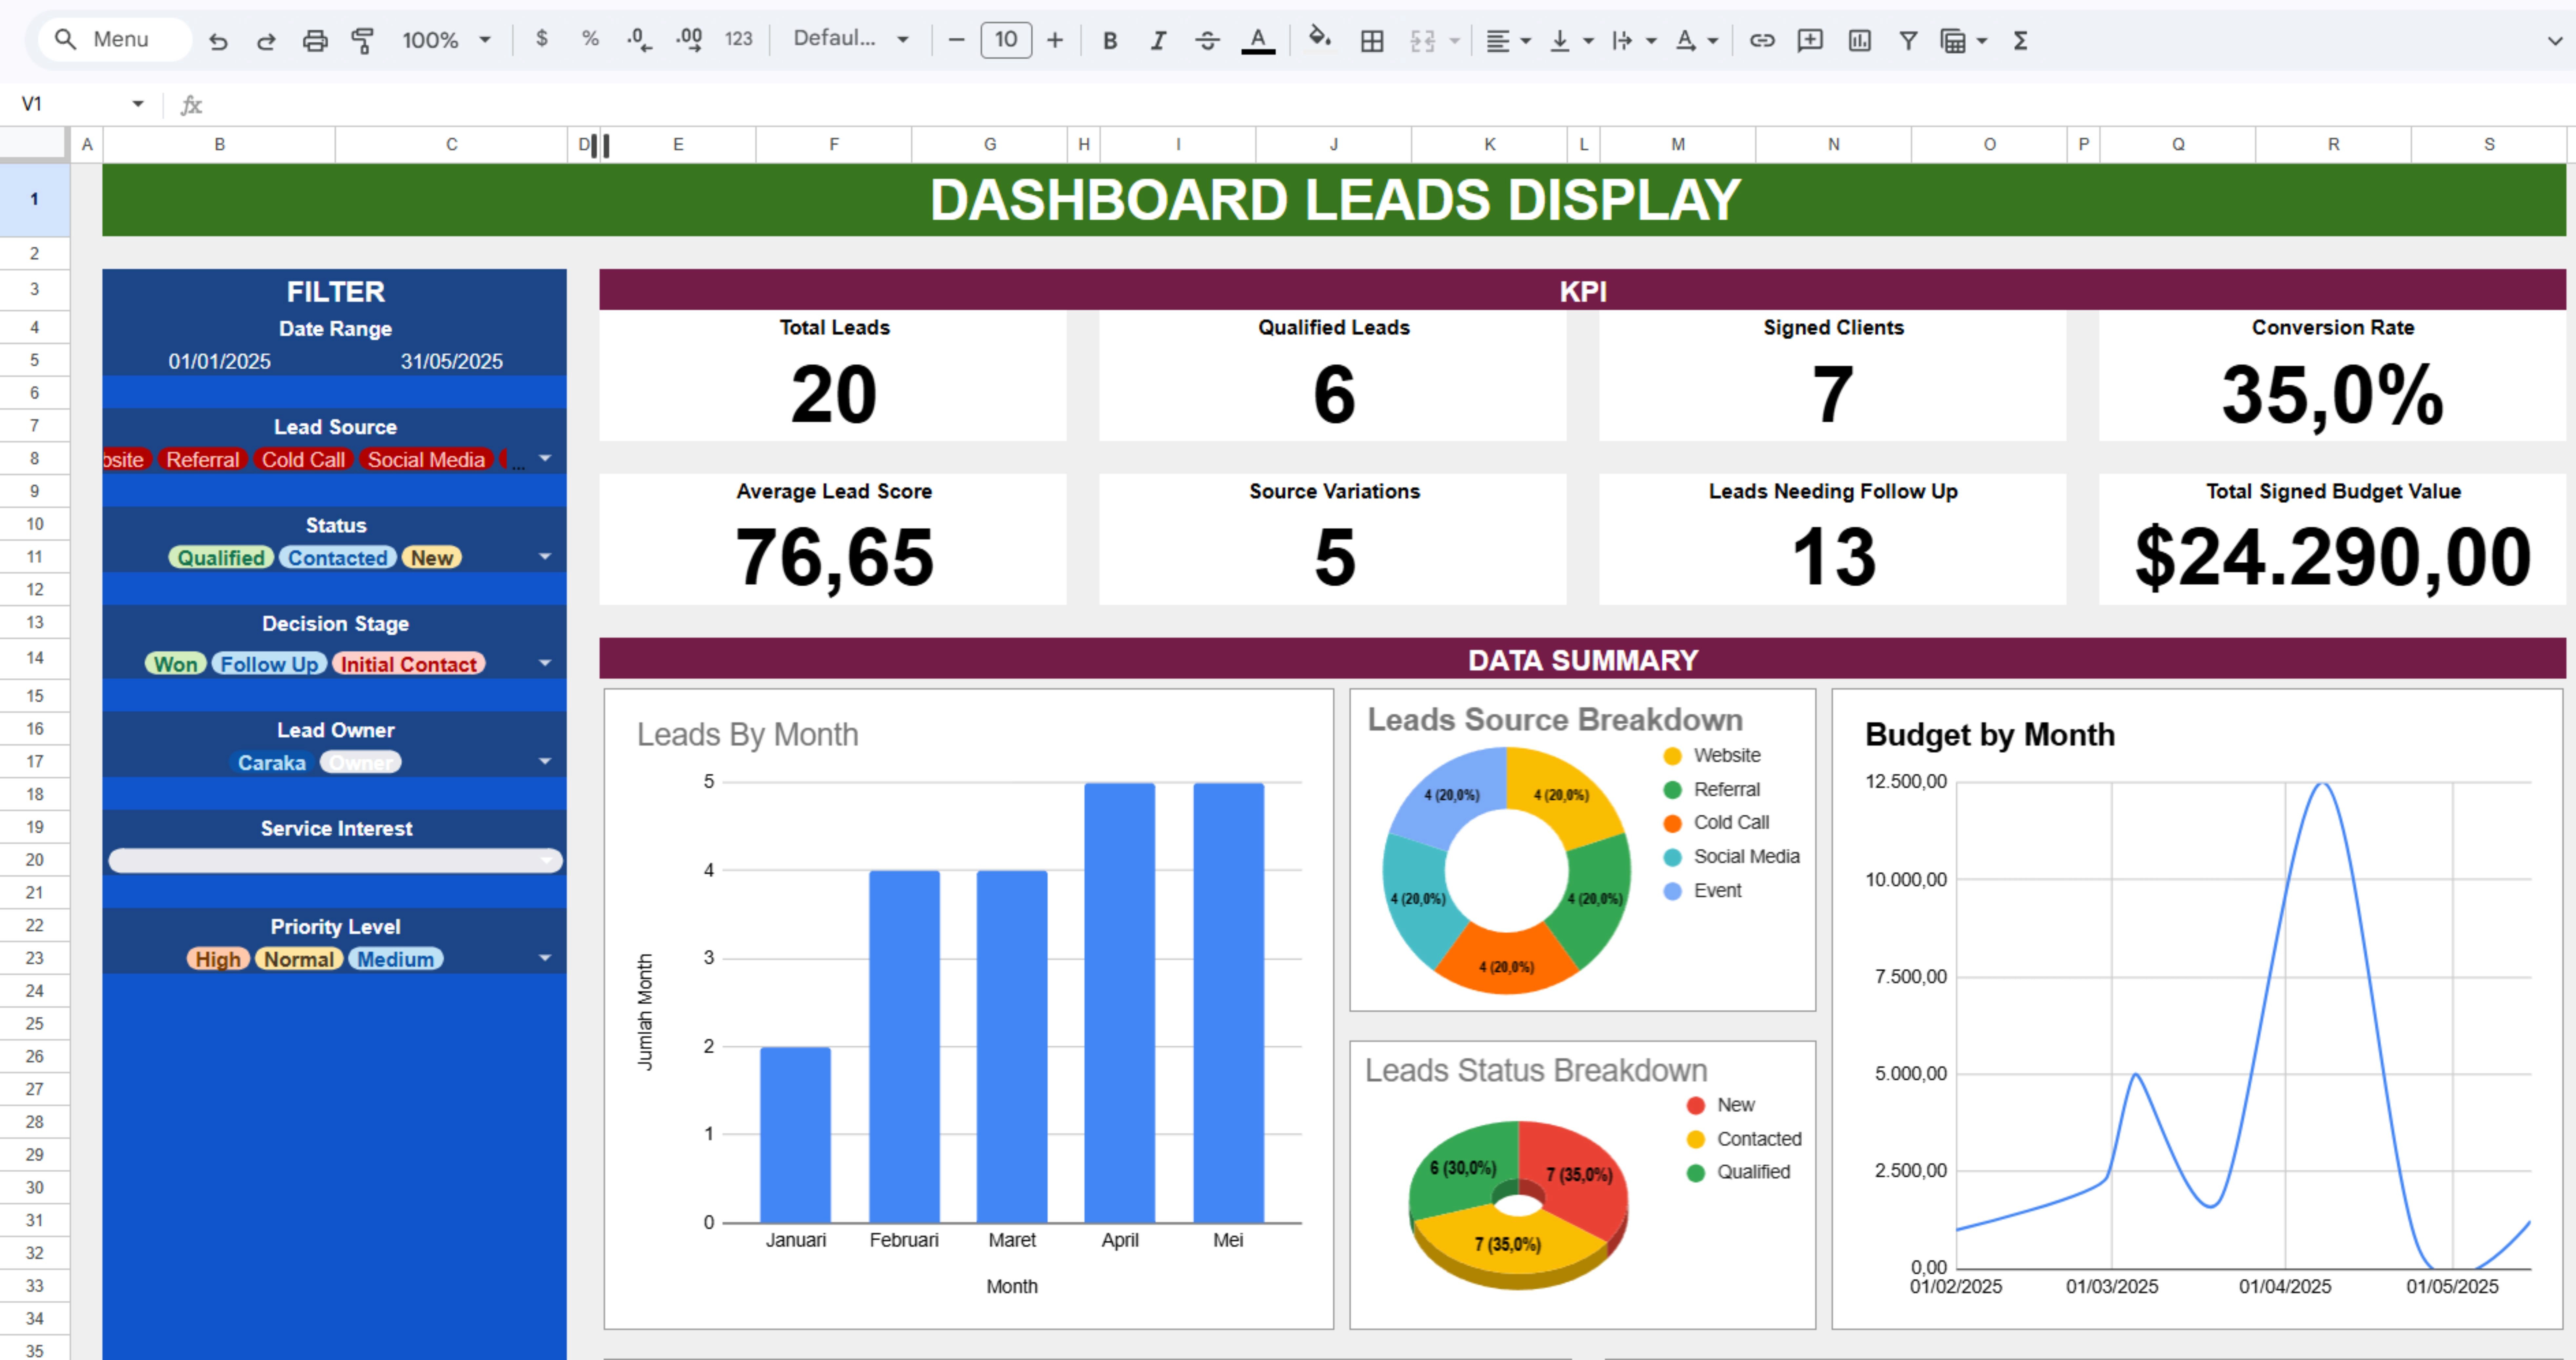2576x1360 pixels.
Task: Open more number formats (123)
Action: 739,39
